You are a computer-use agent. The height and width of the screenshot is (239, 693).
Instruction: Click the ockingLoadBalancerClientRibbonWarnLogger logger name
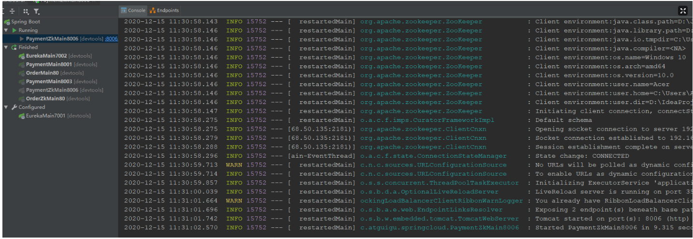(x=441, y=201)
